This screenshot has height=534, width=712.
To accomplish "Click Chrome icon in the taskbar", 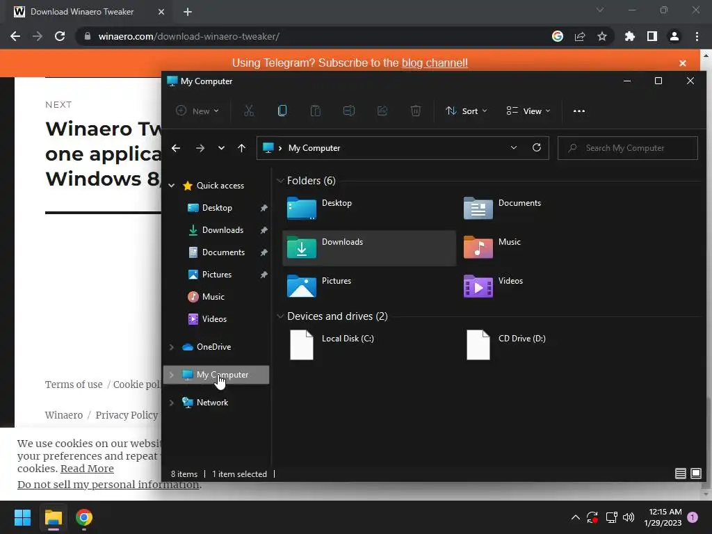I will click(84, 517).
